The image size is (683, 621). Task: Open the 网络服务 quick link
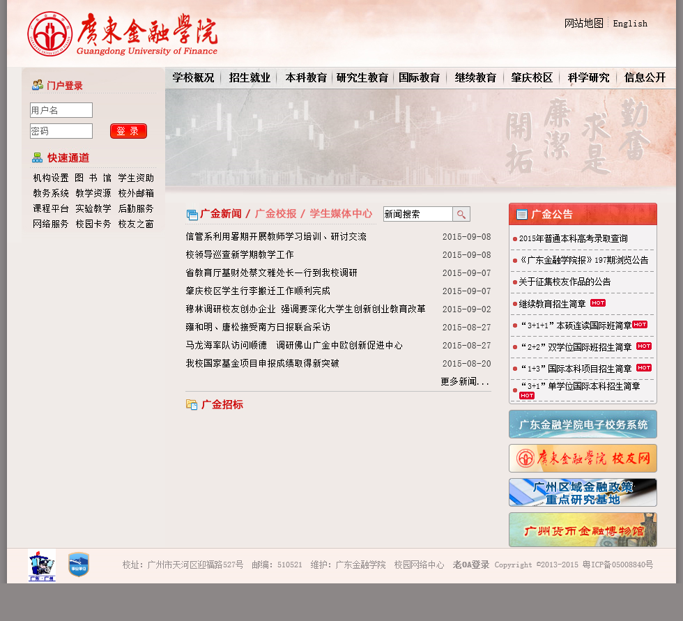51,224
